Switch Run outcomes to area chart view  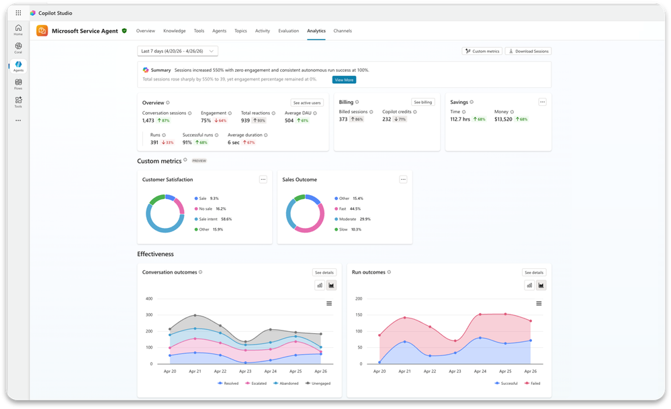pos(541,285)
